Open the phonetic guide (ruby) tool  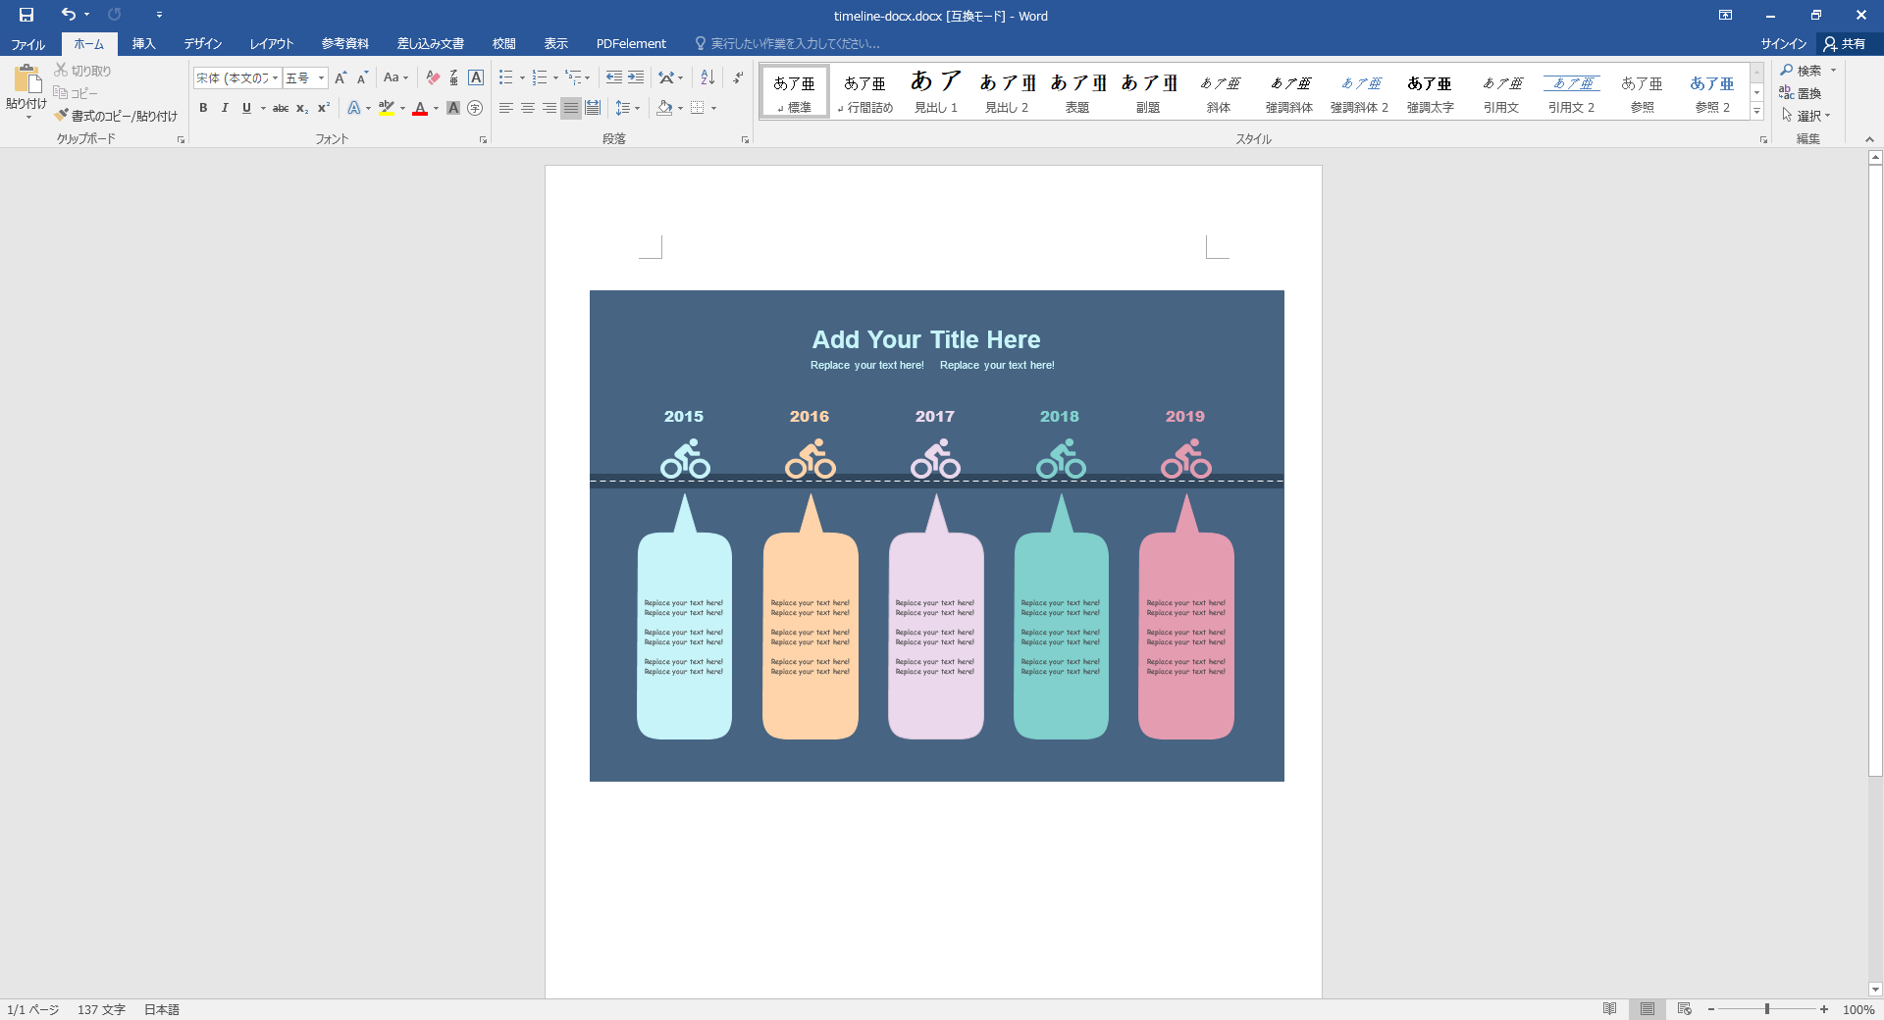pyautogui.click(x=453, y=77)
